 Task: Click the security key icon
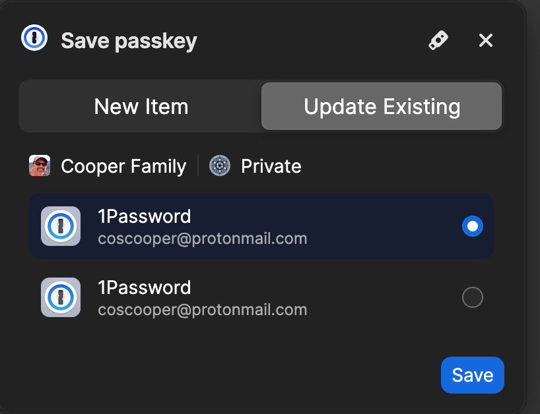tap(438, 40)
